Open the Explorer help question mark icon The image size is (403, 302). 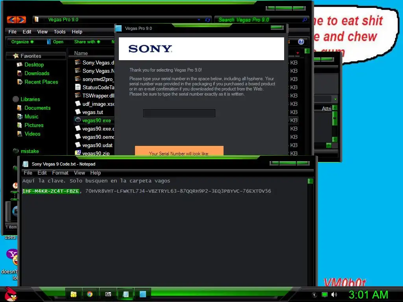tap(301, 42)
